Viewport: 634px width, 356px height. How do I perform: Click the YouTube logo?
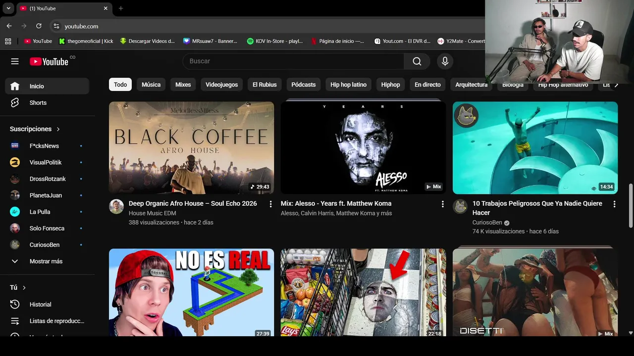[x=49, y=61]
